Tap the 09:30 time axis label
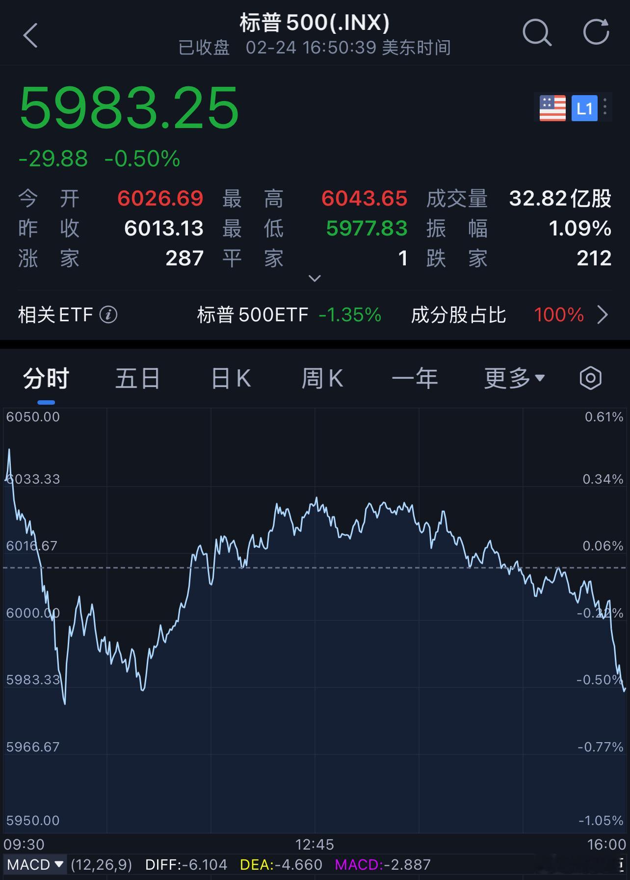 [x=24, y=844]
